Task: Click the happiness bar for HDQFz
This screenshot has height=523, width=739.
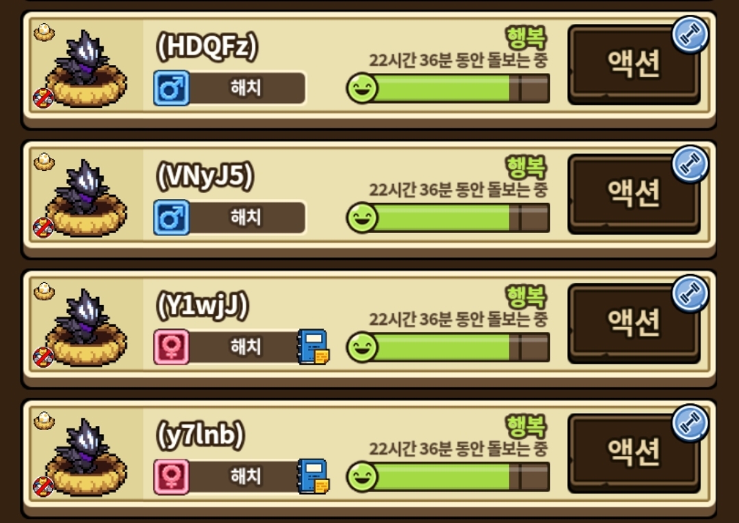Action: pyautogui.click(x=448, y=88)
